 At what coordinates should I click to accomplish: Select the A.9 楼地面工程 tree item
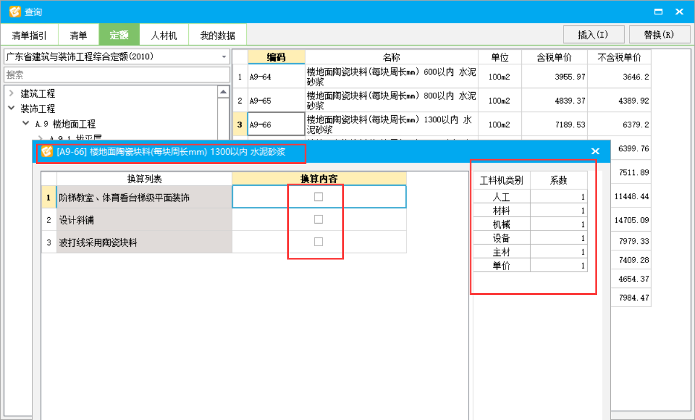click(x=65, y=124)
